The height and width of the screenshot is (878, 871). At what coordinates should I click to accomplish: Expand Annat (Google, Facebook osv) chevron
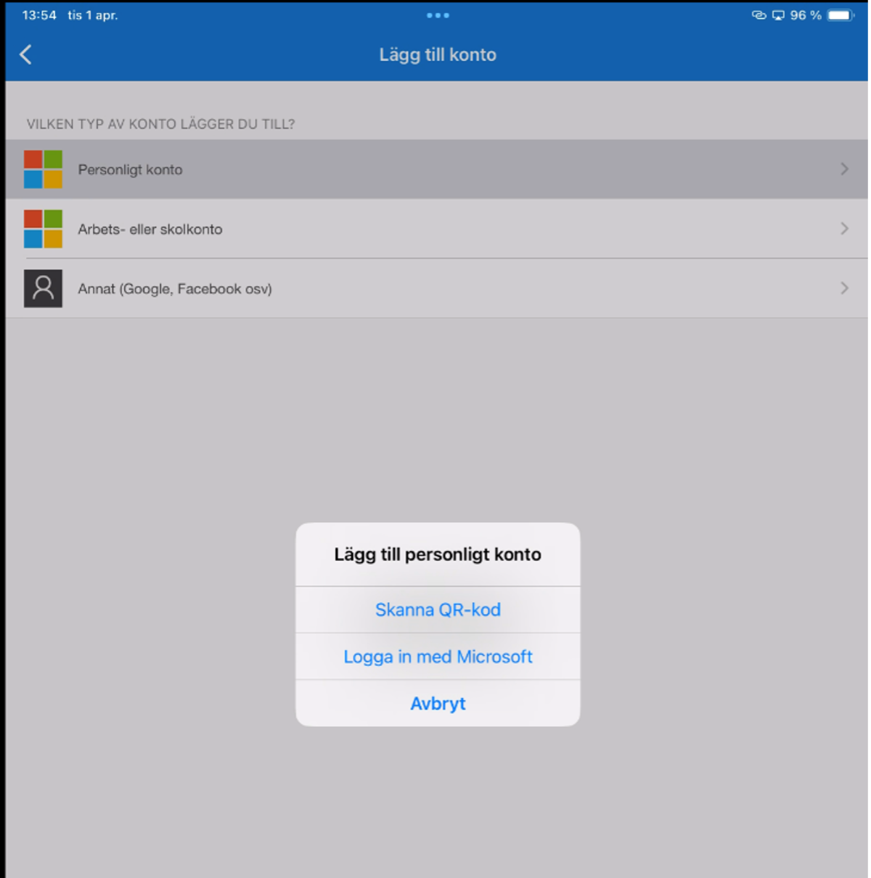[844, 288]
